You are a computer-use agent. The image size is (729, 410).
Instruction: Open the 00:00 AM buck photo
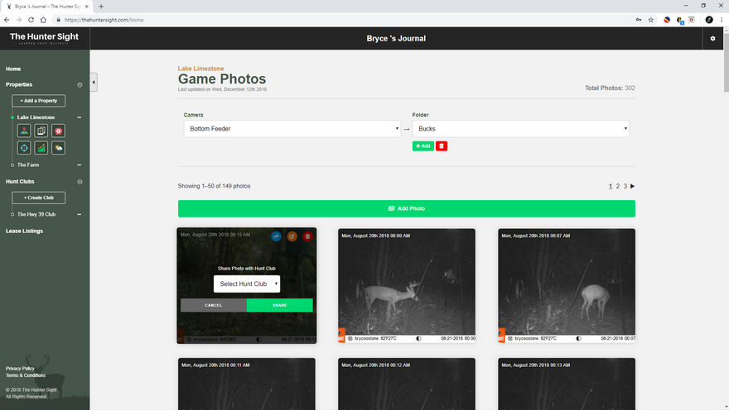pyautogui.click(x=407, y=285)
